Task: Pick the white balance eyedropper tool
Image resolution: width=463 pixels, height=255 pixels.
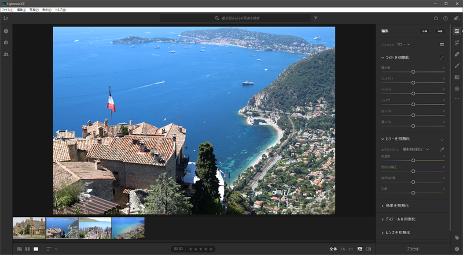Action: point(442,149)
